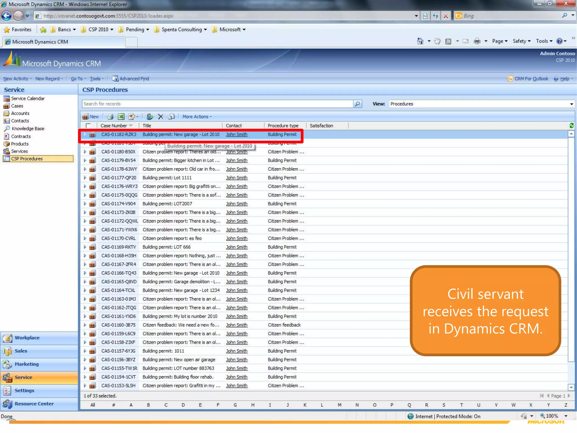
Task: Click the browser Stop X icon
Action: pyautogui.click(x=446, y=16)
